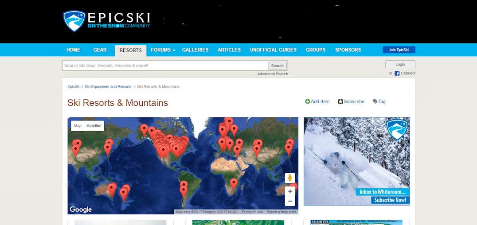Click the Login button
Screen dimensions: 477x225
400,65
